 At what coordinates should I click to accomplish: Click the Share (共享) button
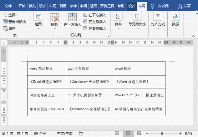click(x=184, y=6)
